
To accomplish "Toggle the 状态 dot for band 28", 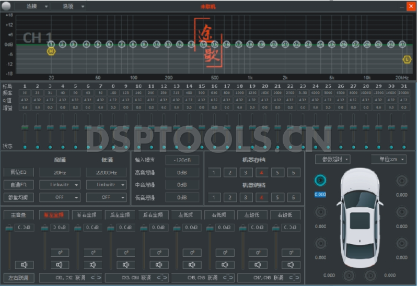I will point(366,147).
